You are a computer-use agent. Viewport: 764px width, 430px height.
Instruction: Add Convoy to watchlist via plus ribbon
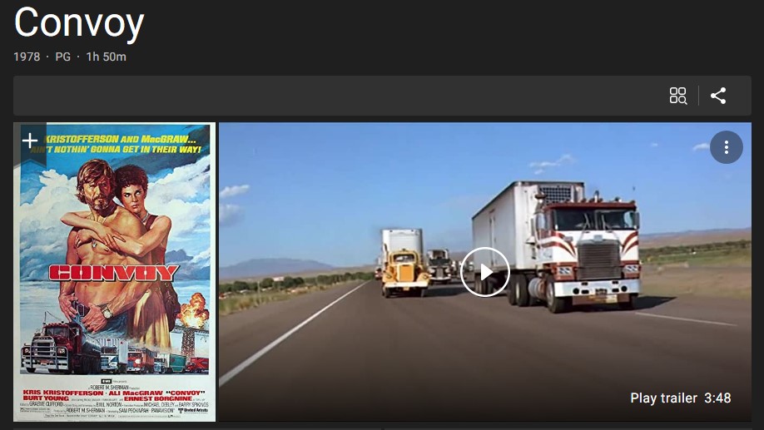pos(30,141)
